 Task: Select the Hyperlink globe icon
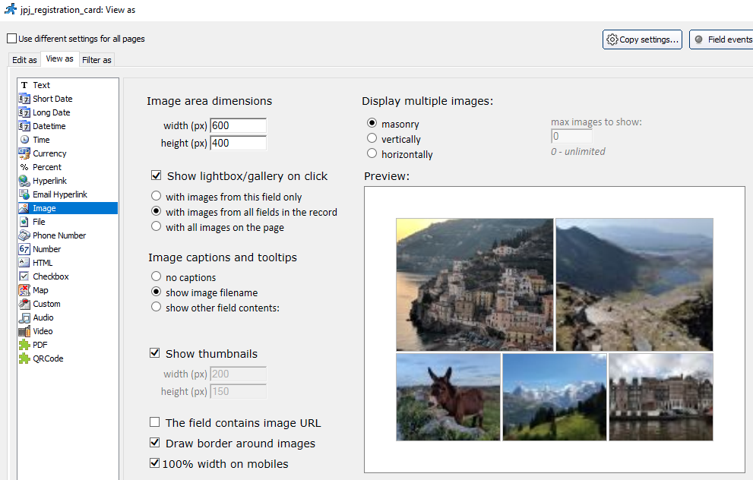(x=24, y=181)
